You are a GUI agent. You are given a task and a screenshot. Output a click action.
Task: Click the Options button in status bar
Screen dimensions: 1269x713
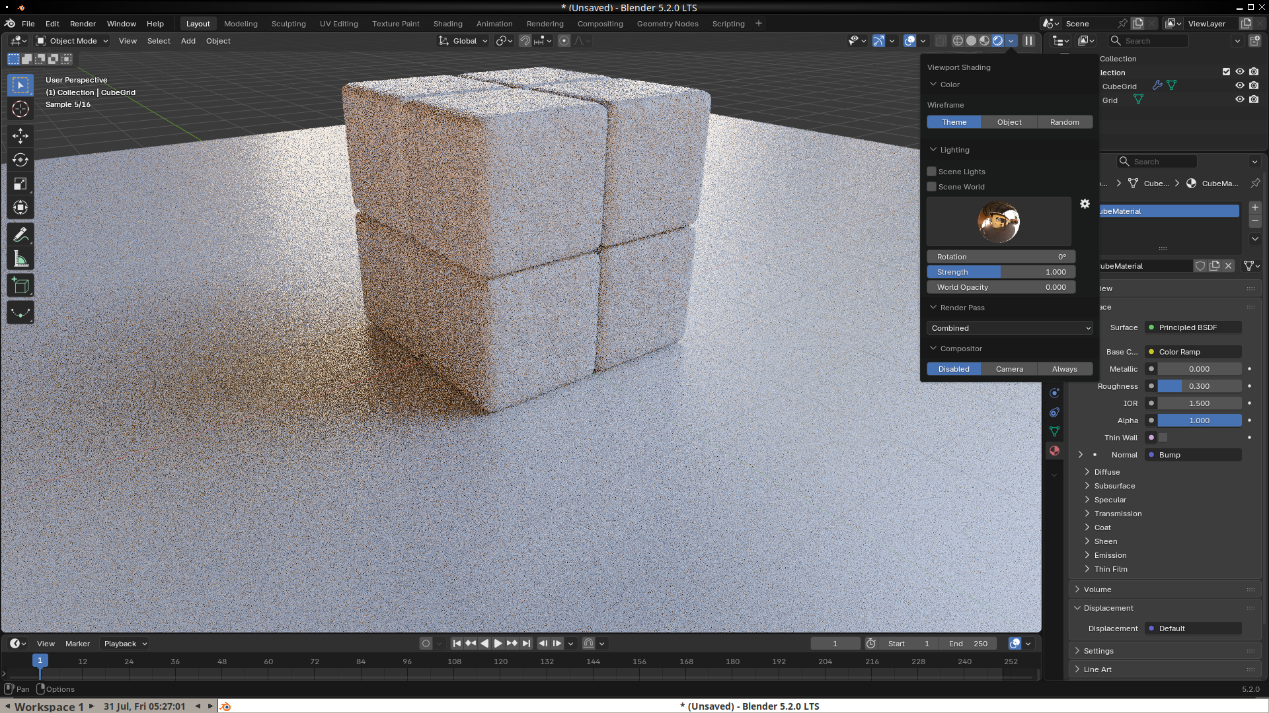[x=56, y=689]
